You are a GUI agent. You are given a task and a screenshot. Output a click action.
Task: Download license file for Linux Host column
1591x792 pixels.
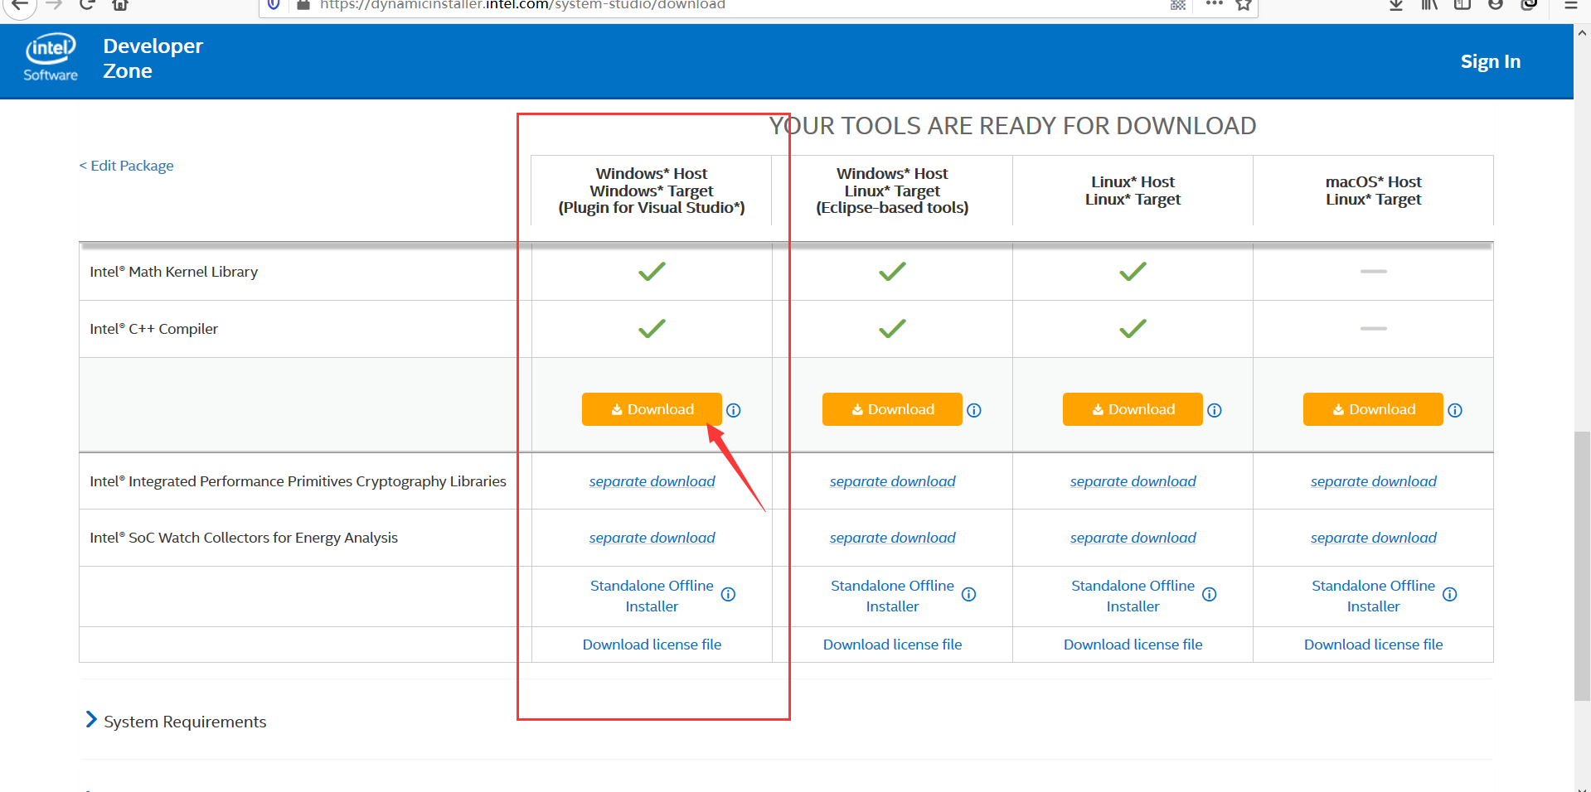point(1133,645)
